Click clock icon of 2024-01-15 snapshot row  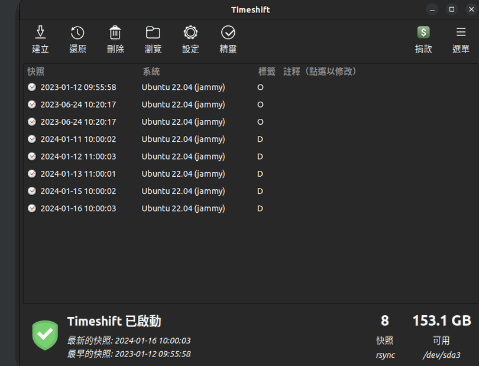[32, 191]
